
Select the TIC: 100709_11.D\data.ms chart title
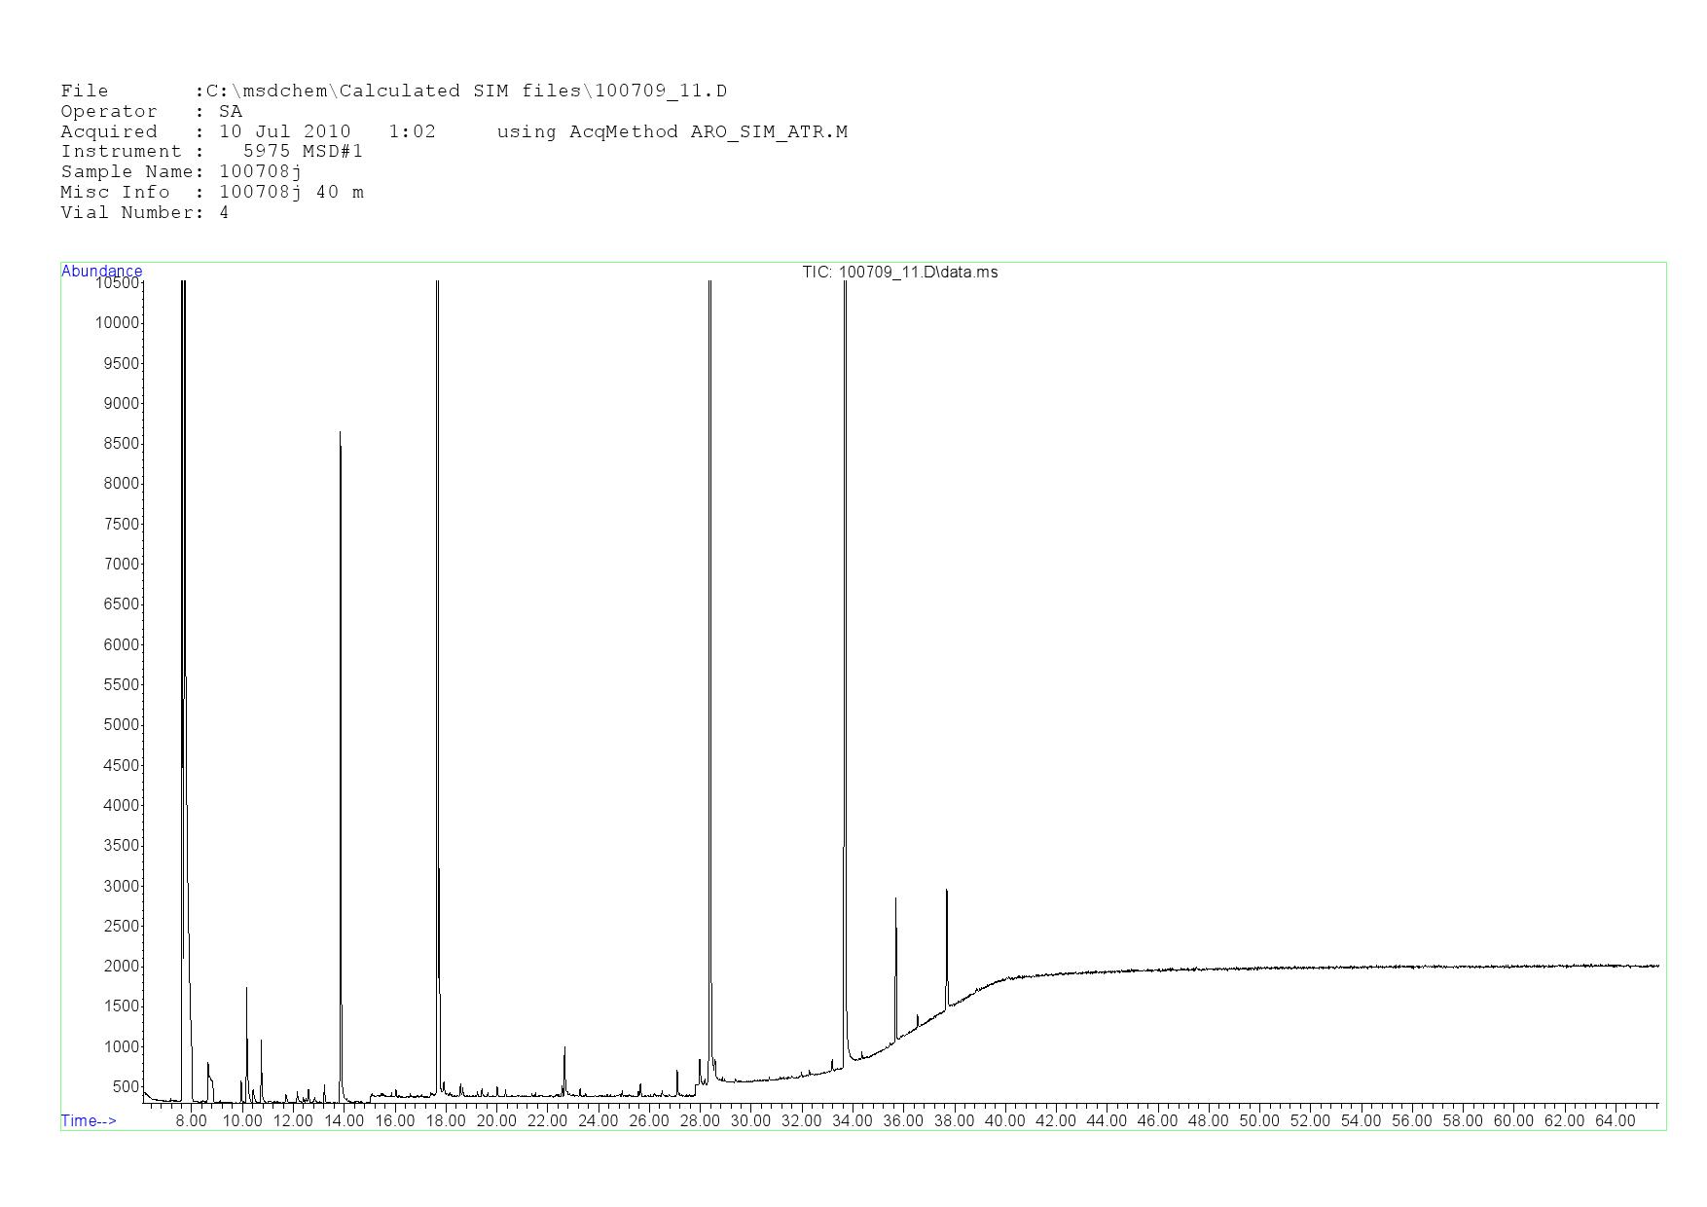tap(899, 272)
